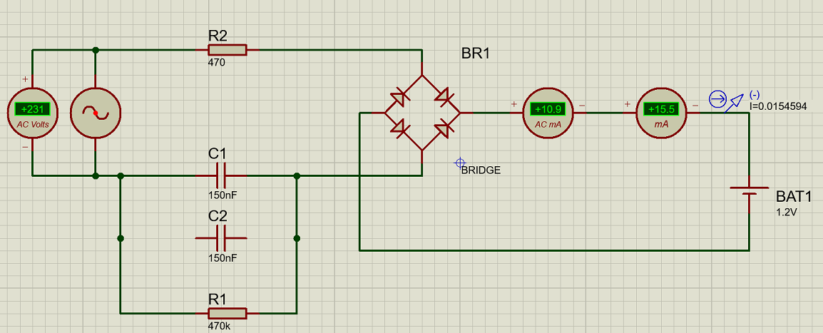Click the C2 reference label

click(218, 216)
